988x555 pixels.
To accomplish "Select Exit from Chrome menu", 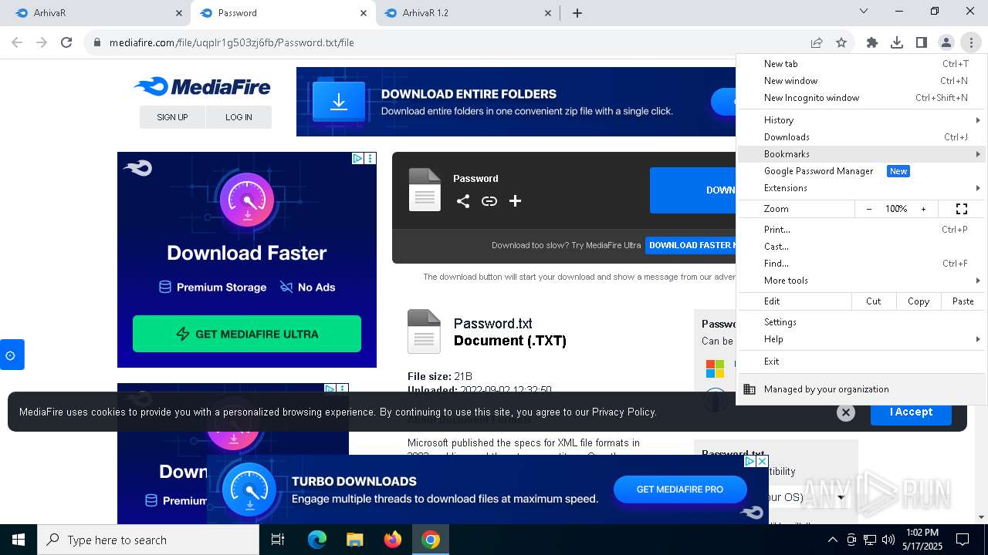I will tap(861, 362).
